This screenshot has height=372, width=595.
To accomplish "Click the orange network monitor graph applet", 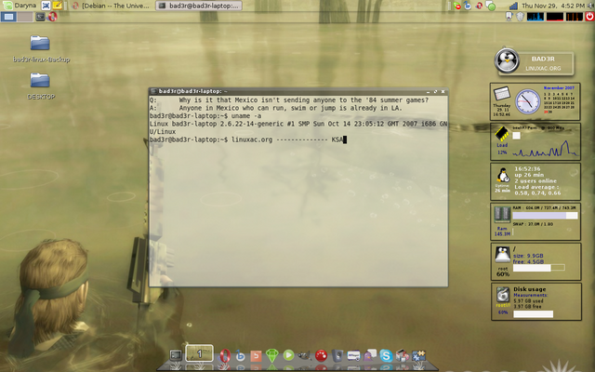I will 575,17.
